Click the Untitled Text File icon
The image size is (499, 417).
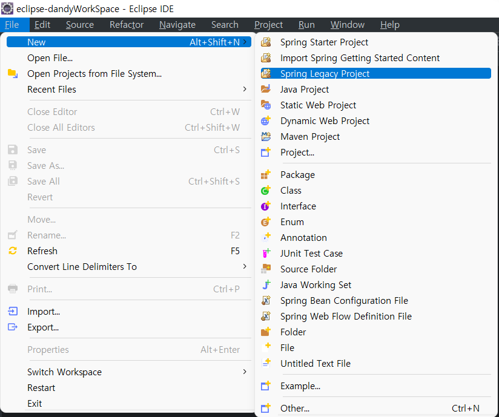tap(266, 363)
